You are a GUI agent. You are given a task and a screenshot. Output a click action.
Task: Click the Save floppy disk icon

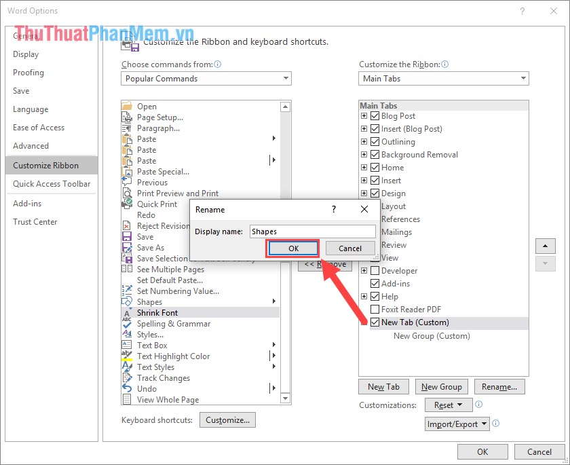[x=127, y=237]
